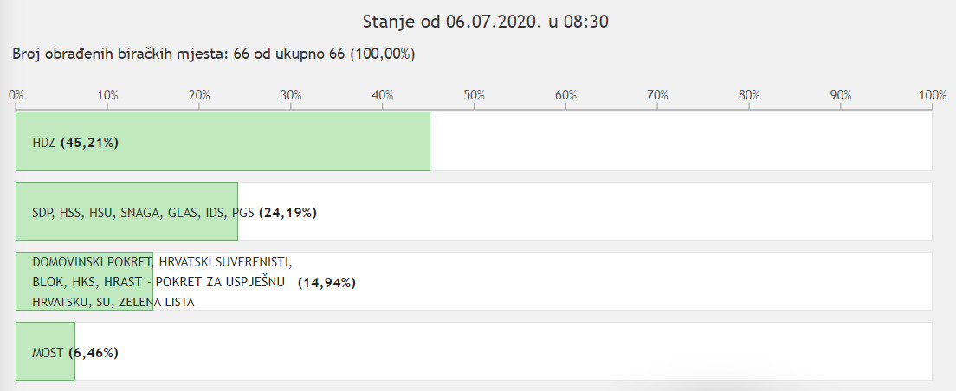Click the 50% axis tick label

point(475,95)
